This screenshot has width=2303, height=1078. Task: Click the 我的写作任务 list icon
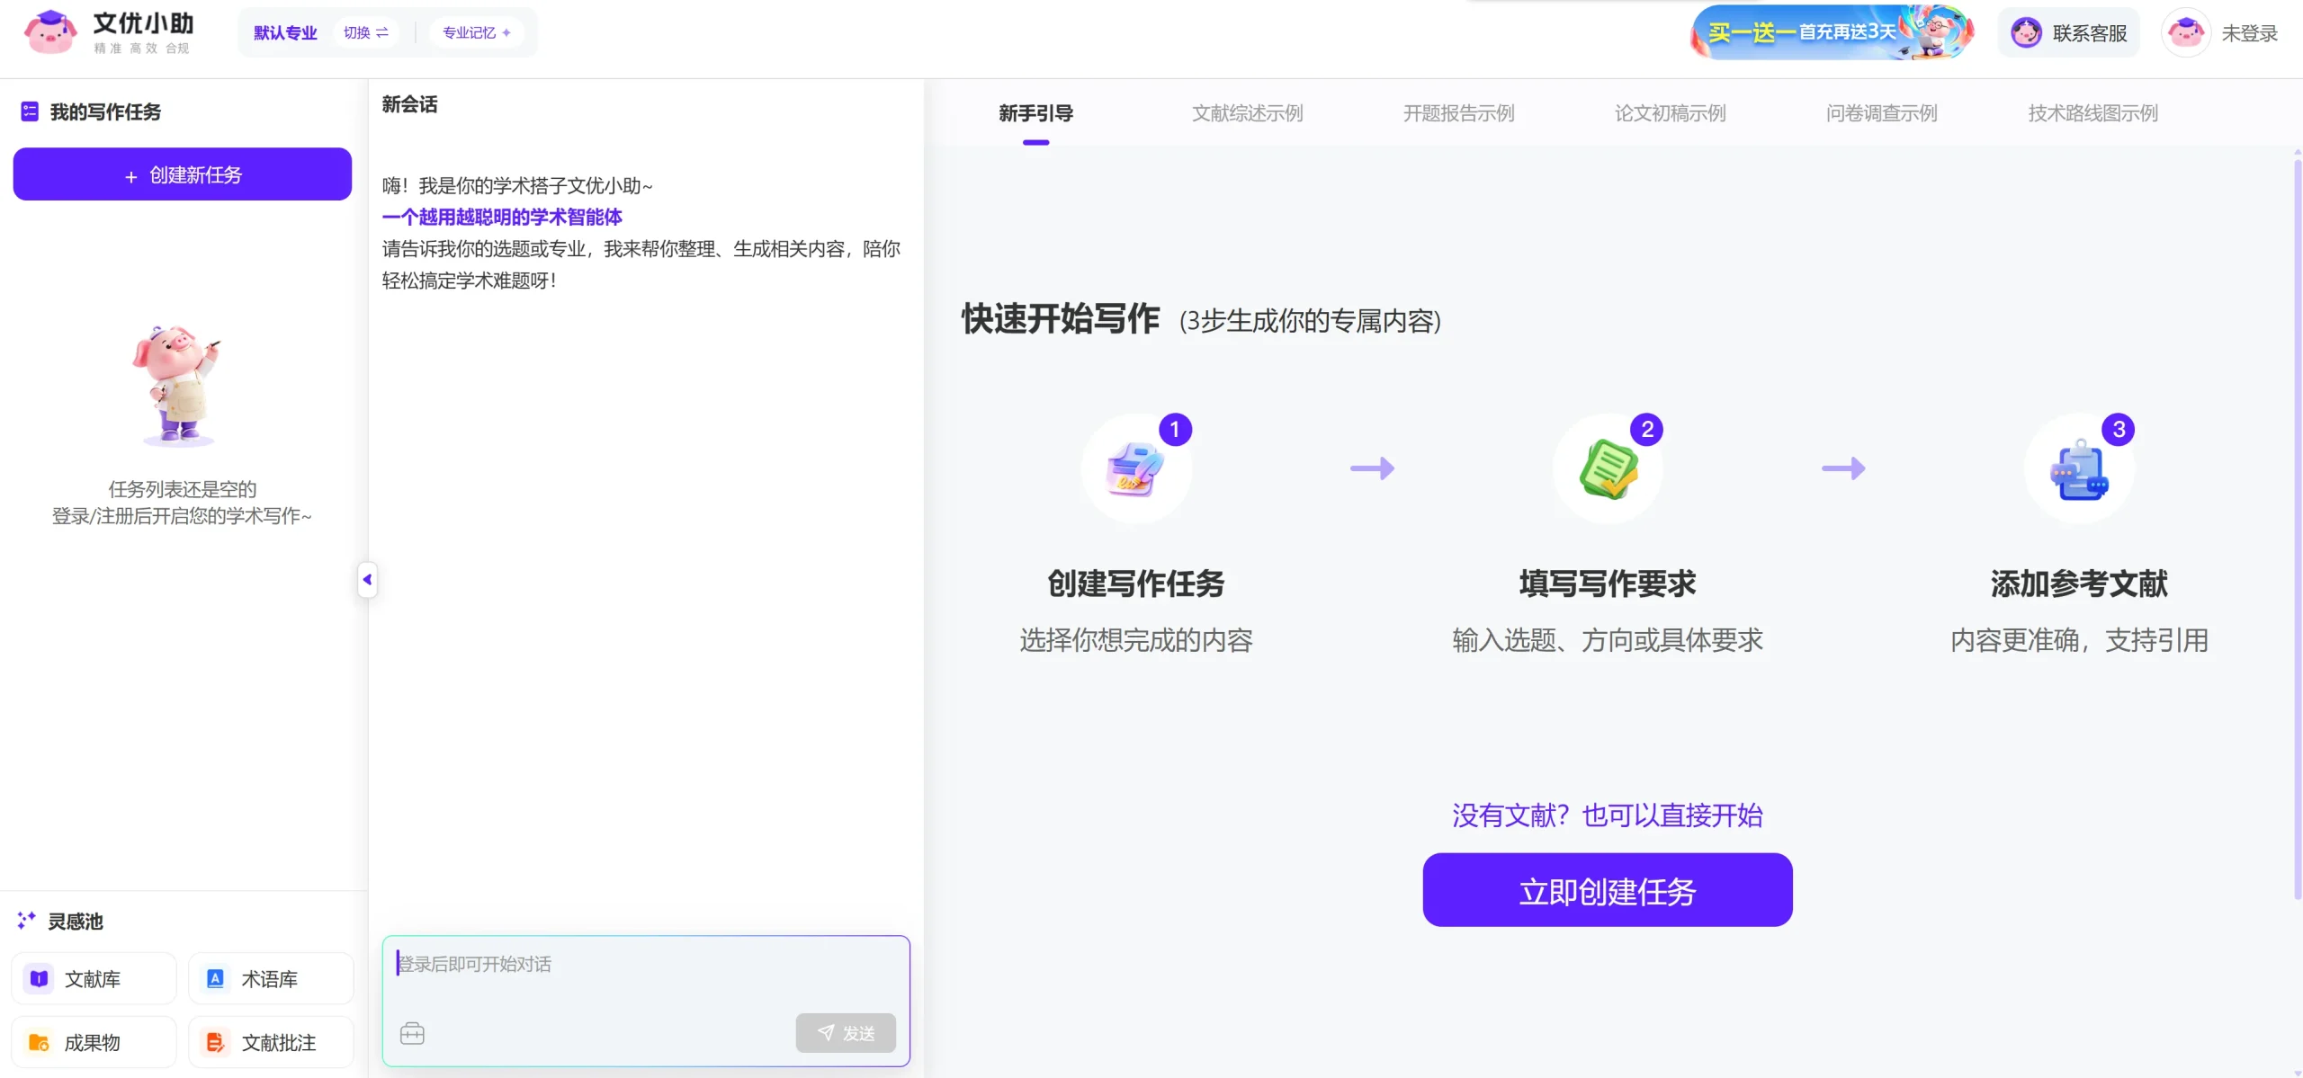point(30,111)
